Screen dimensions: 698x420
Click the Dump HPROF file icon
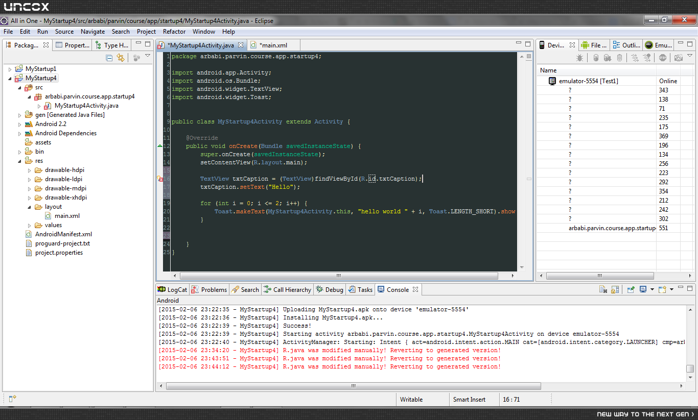click(x=608, y=58)
